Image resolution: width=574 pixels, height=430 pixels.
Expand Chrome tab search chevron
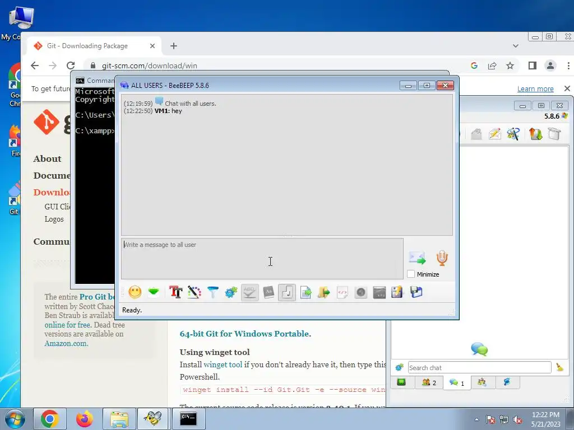516,46
